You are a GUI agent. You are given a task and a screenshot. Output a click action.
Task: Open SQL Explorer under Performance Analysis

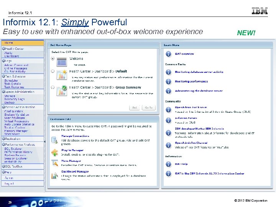pos(13,149)
